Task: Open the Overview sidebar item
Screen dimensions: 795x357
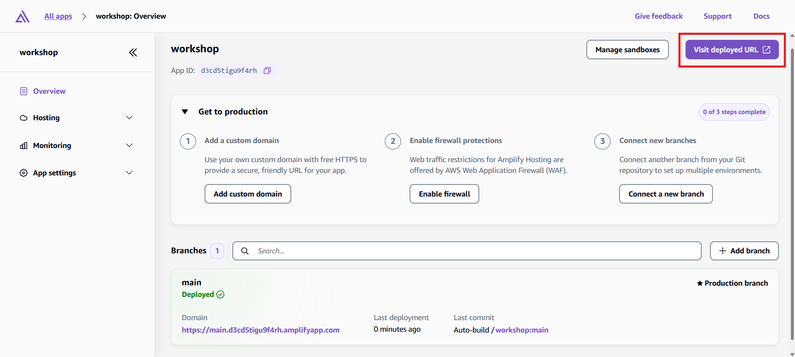Action: point(49,91)
